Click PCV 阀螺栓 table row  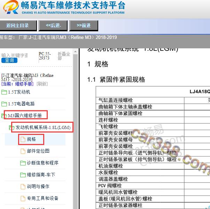tap(153, 186)
